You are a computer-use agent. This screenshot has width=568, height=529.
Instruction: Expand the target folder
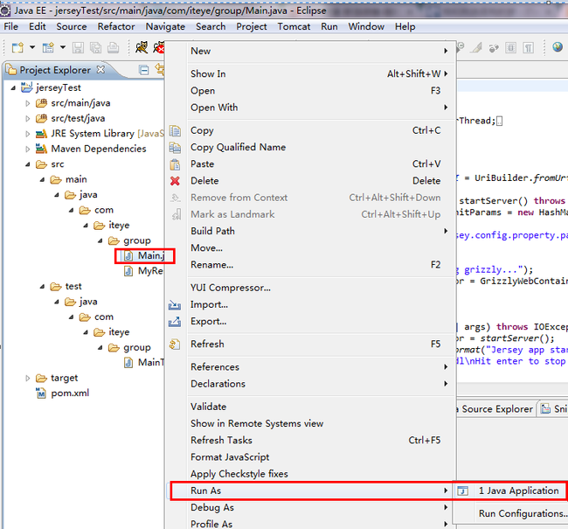pos(28,378)
